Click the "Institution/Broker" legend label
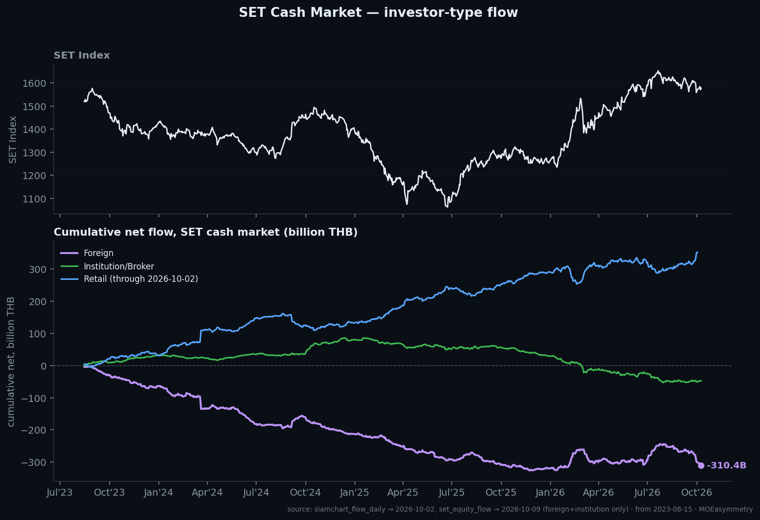Screen dimensions: 760x520 [x=119, y=266]
